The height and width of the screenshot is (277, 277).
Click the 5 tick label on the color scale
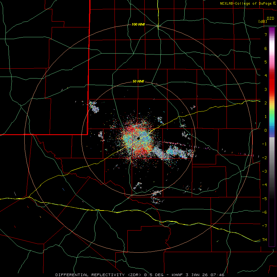click(266, 62)
